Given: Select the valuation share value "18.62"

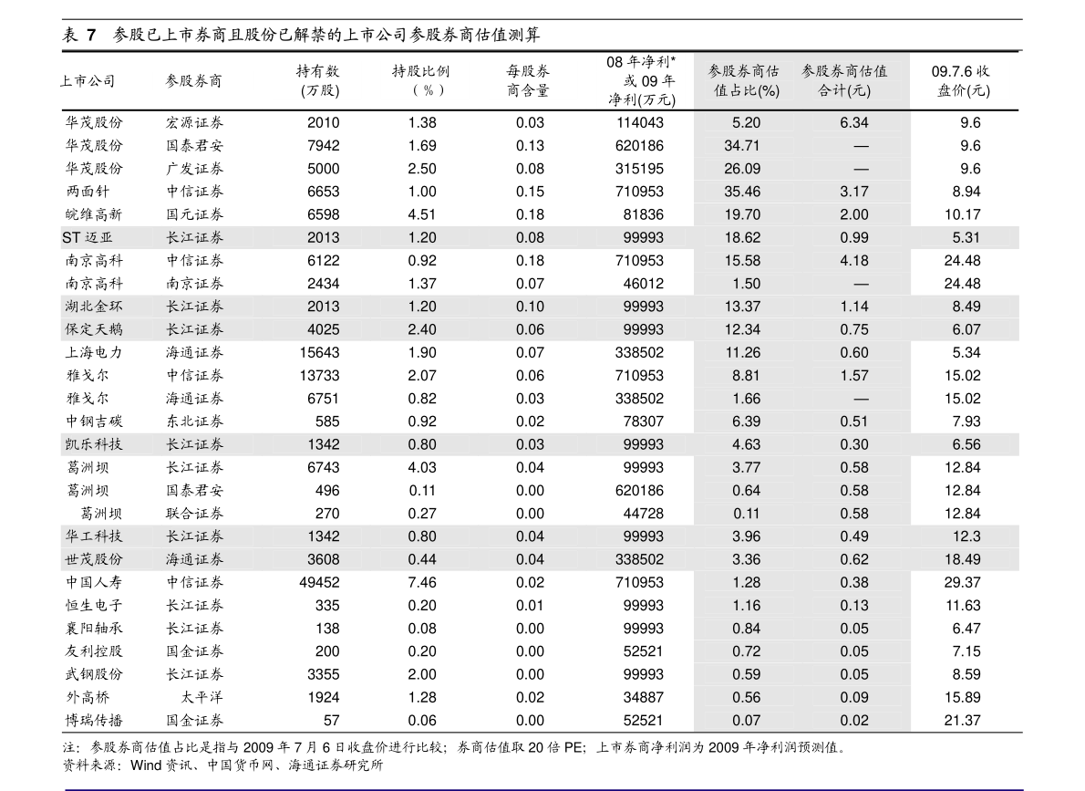Looking at the screenshot, I should pyautogui.click(x=742, y=237).
